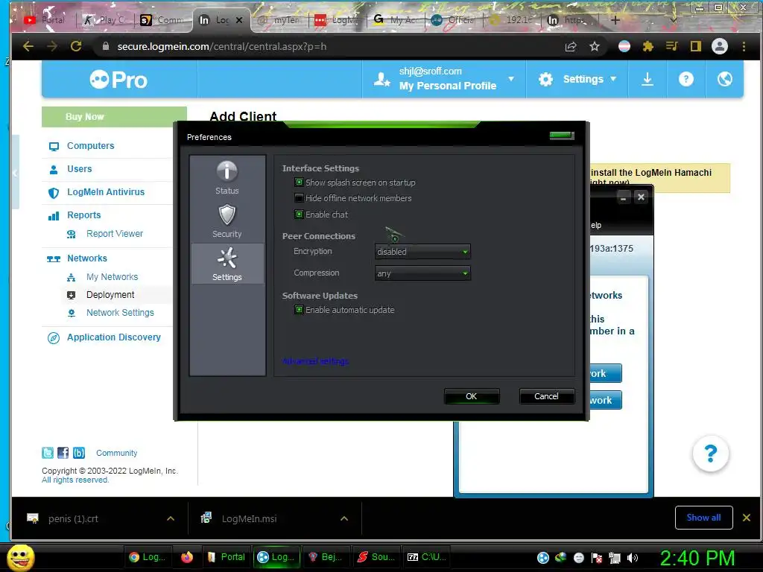
Task: Switch to the My Ac Google tab
Action: 395,20
